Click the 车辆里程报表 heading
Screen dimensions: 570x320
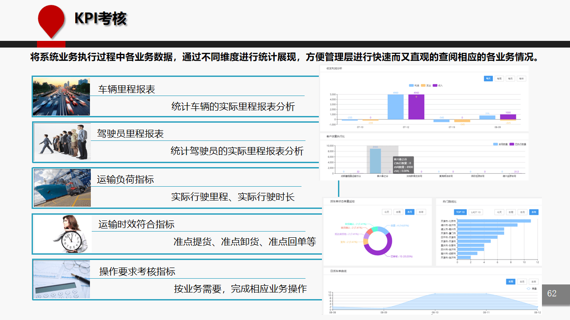click(127, 89)
